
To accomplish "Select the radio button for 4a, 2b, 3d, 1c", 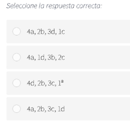I will [x=17, y=31].
